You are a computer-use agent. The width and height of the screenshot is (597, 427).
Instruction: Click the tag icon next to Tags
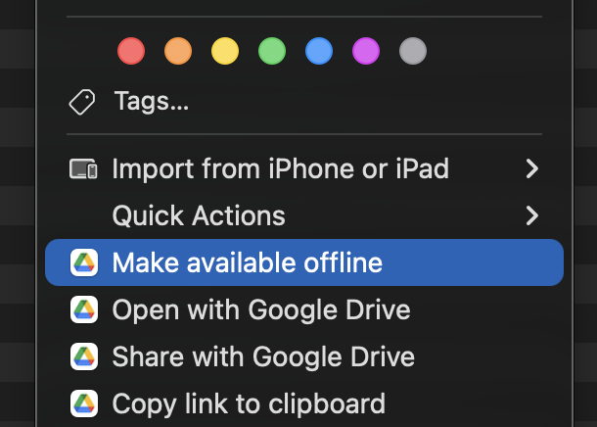pyautogui.click(x=82, y=101)
